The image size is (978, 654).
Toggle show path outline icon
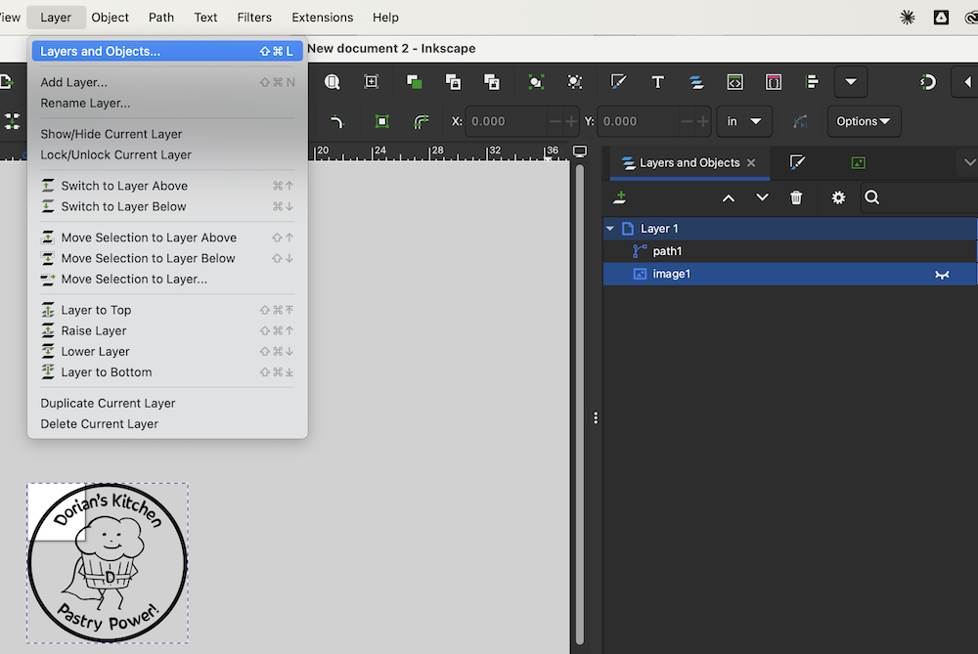click(x=421, y=121)
